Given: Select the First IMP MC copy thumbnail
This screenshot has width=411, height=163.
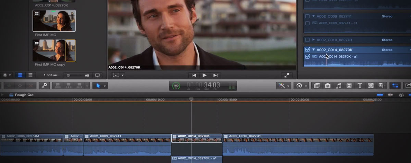Looking at the screenshot, I should click(54, 50).
